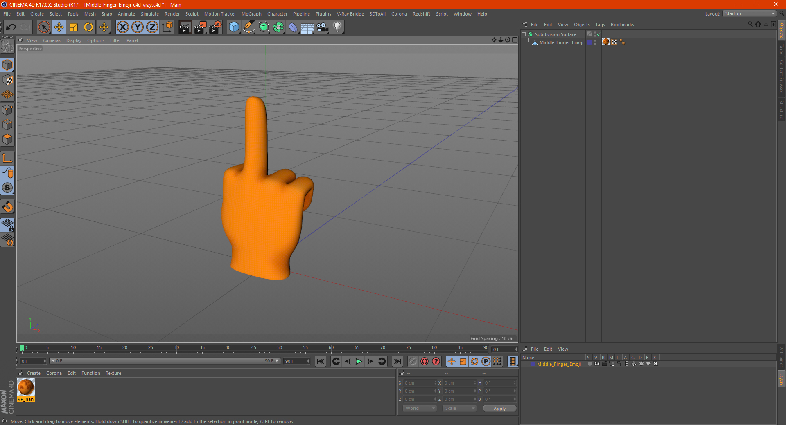The height and width of the screenshot is (425, 786).
Task: Play the animation forward
Action: coord(359,361)
